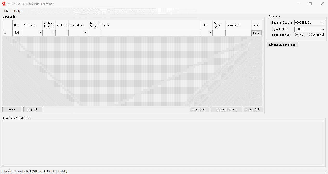Click the Received/Sent Data output area
Viewport: 328px width, 174px height.
coord(163,143)
